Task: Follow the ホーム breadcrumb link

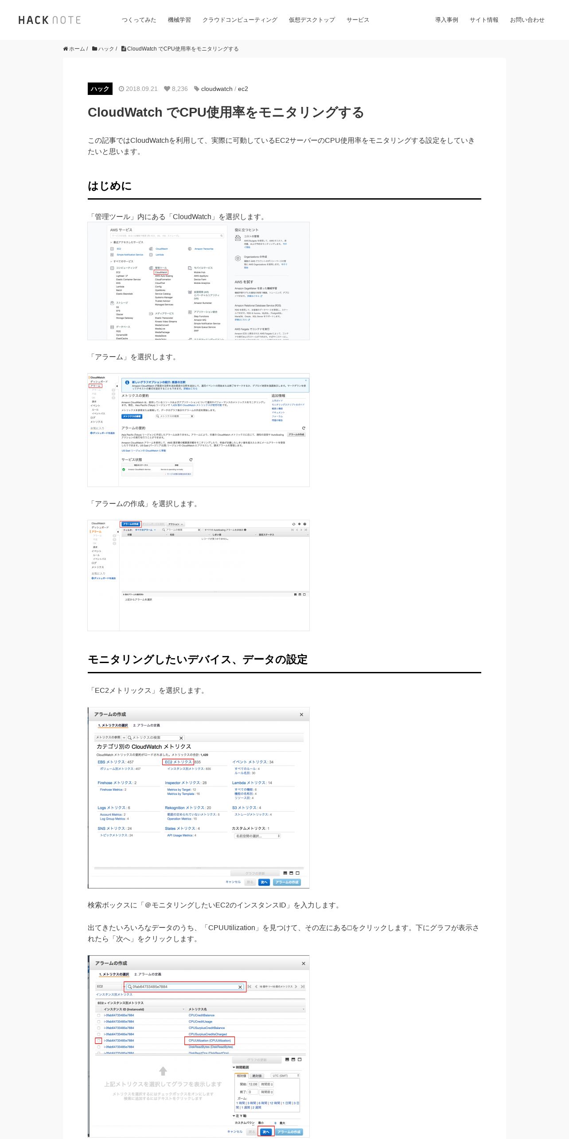Action: [77, 49]
